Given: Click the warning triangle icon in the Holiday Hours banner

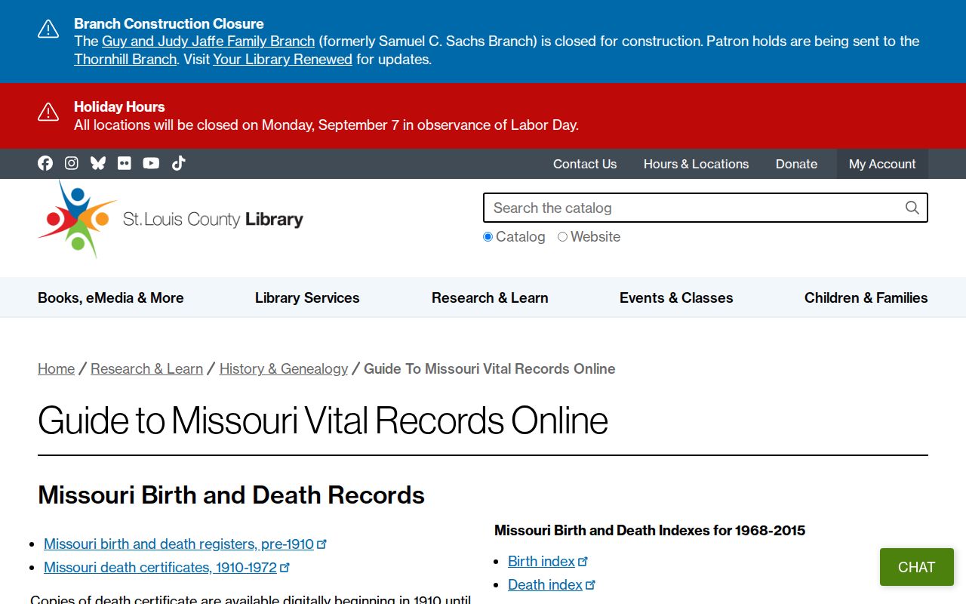Looking at the screenshot, I should 48,112.
